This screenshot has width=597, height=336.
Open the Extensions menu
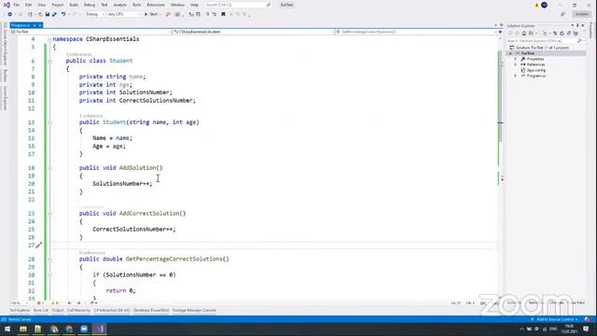[x=156, y=5]
